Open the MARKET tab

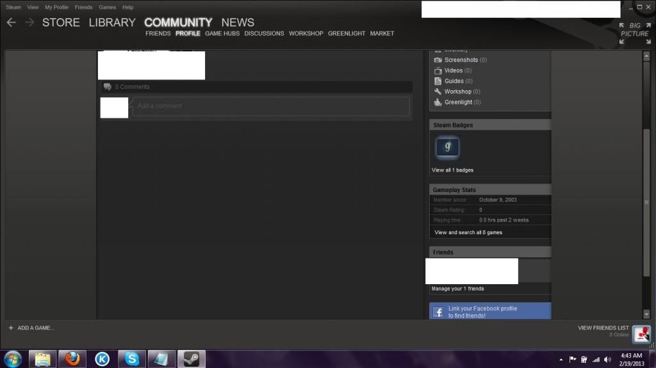pos(382,33)
